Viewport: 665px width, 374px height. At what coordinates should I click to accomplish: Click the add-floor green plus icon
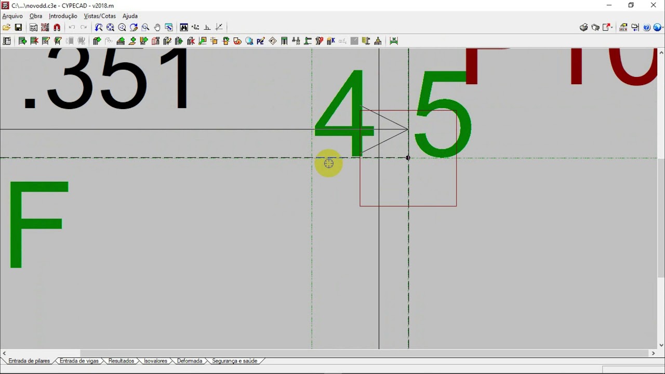[x=22, y=41]
